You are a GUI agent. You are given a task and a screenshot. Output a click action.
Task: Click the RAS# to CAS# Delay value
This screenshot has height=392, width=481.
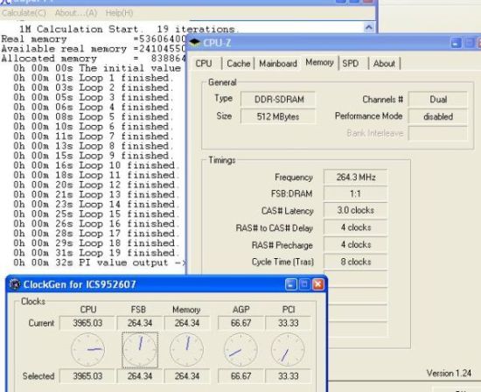[356, 227]
